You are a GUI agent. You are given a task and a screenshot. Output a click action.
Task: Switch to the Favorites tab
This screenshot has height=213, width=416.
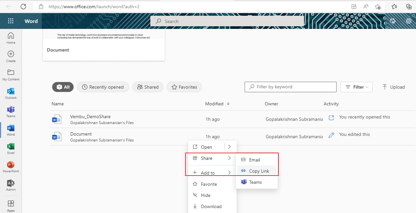pos(184,87)
